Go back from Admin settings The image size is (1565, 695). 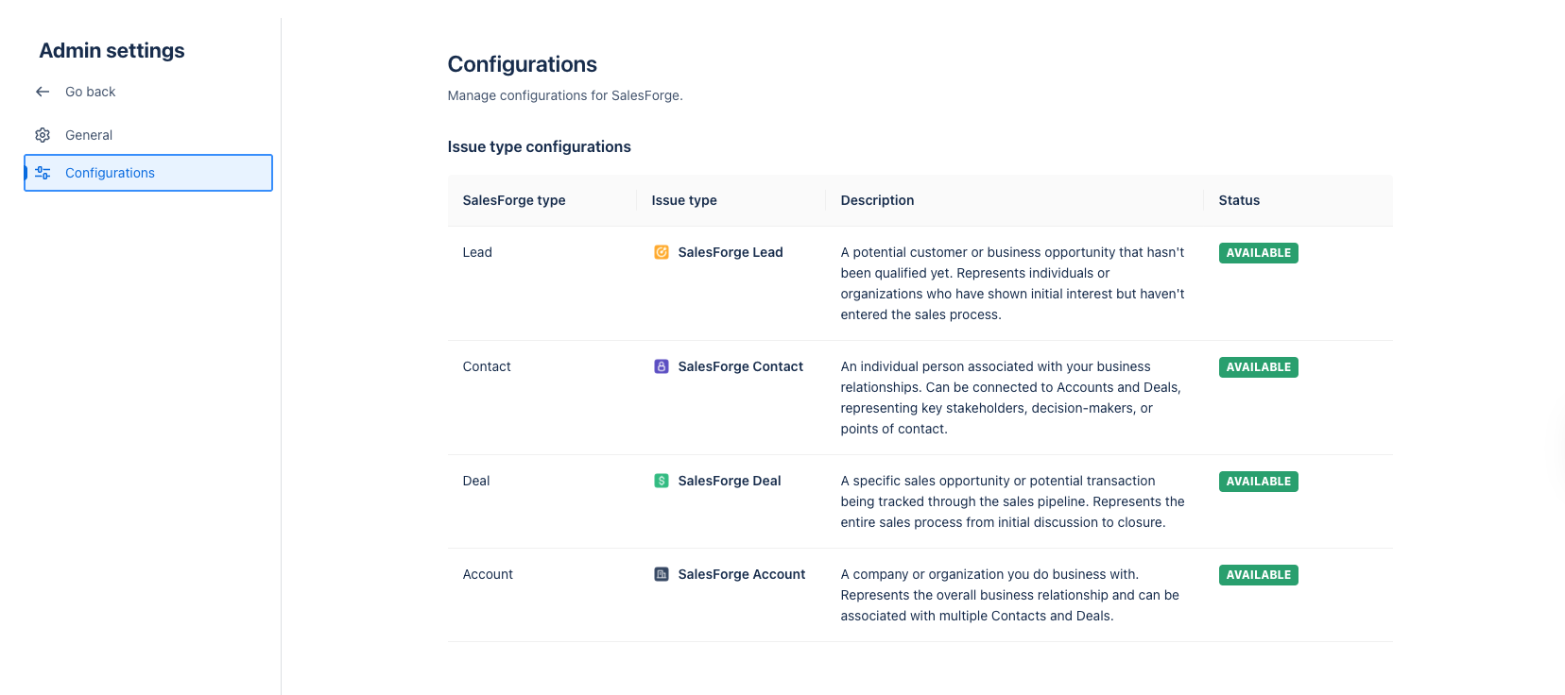90,92
